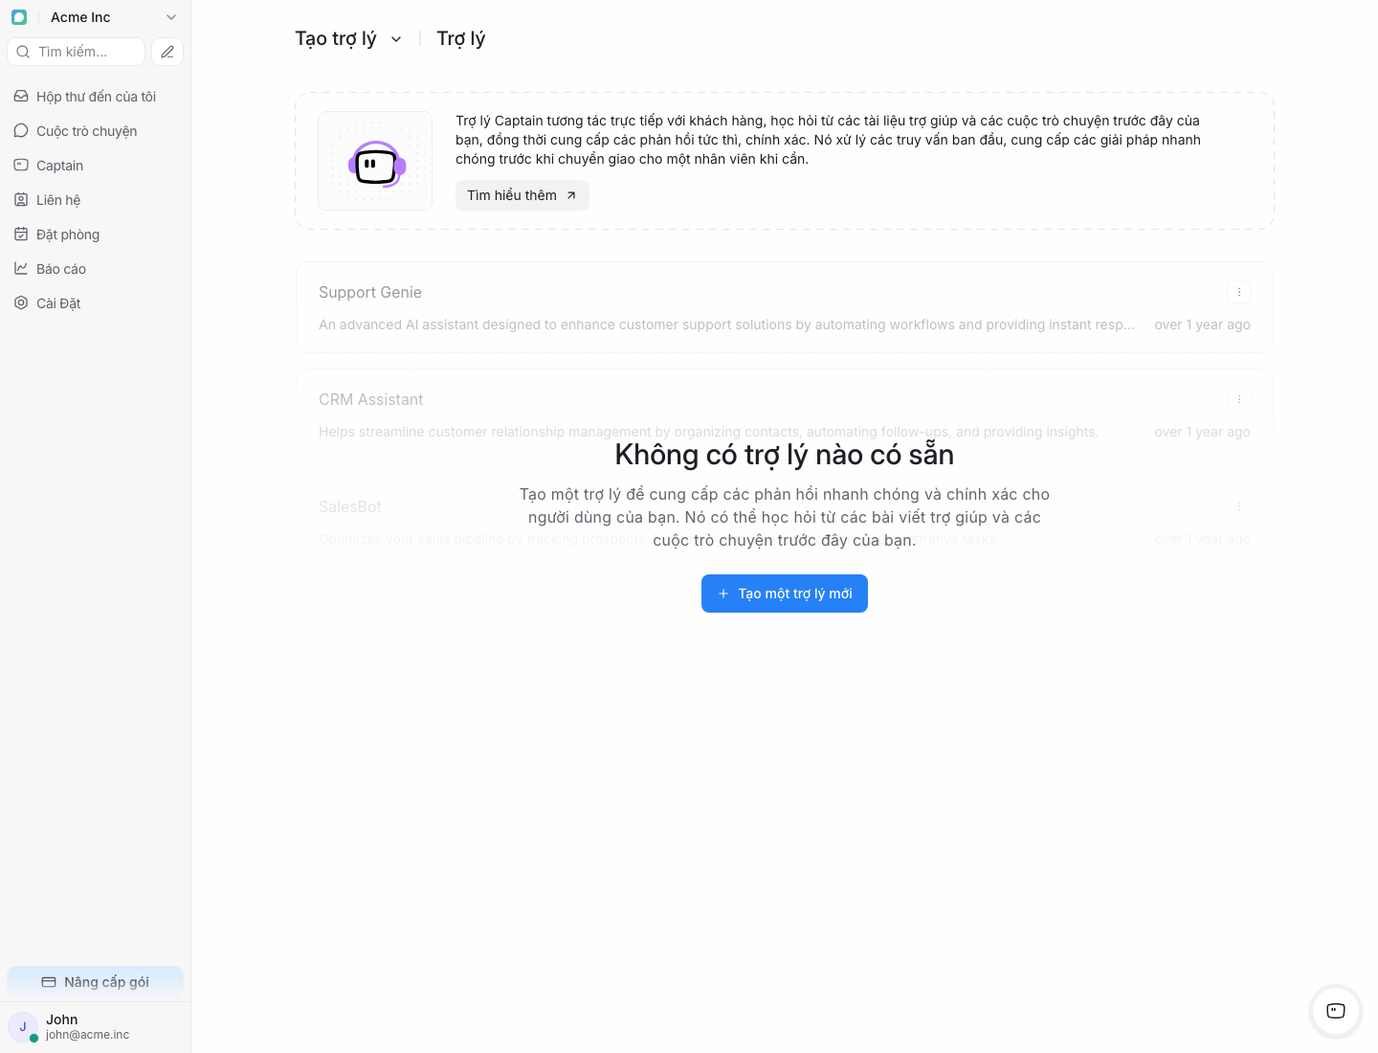The image size is (1378, 1053).
Task: Expand the Acme Inc account switcher
Action: coord(171,17)
